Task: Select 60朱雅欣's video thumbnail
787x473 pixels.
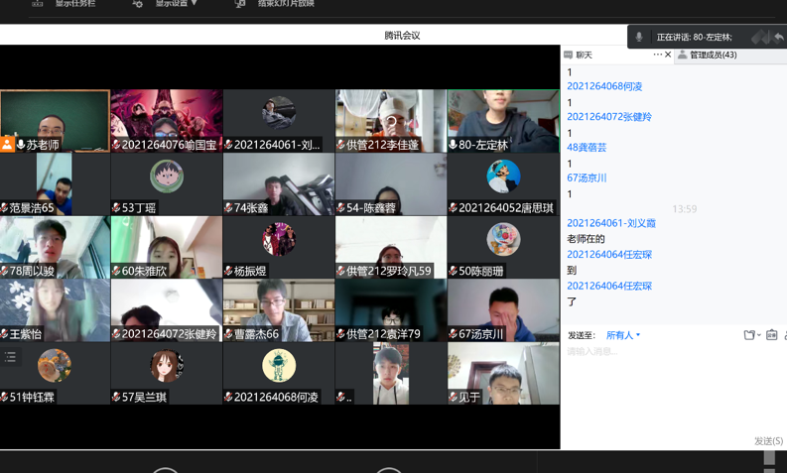Action: (167, 246)
